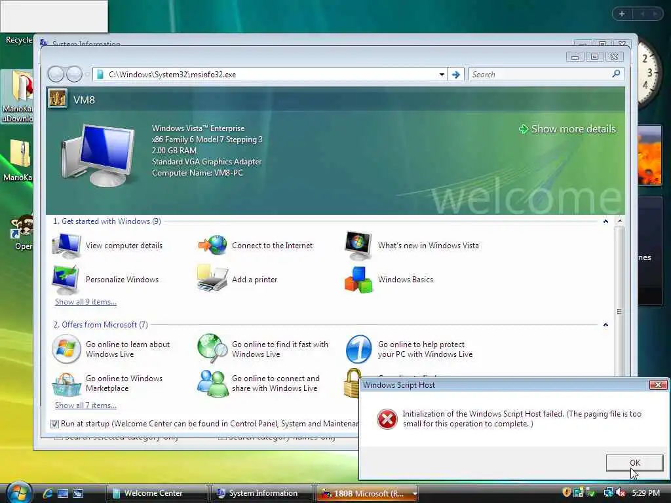
Task: Click Windows Vista Enterprise text
Action: point(198,128)
